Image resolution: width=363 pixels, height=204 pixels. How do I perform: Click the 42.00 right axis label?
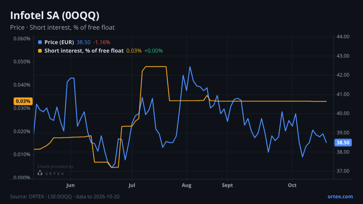(x=343, y=75)
